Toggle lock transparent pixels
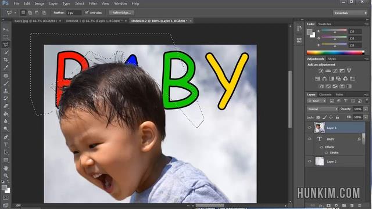Image resolution: width=372 pixels, height=209 pixels. click(x=318, y=117)
